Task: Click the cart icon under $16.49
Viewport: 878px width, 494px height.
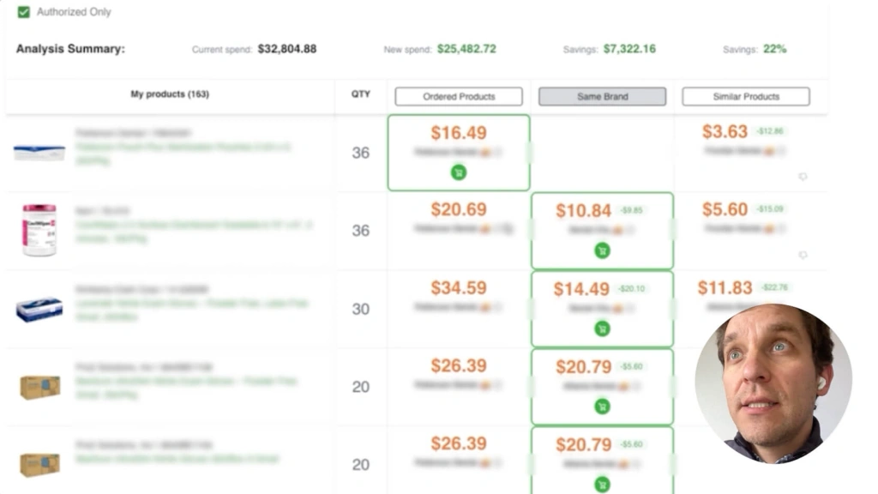Action: (x=459, y=172)
